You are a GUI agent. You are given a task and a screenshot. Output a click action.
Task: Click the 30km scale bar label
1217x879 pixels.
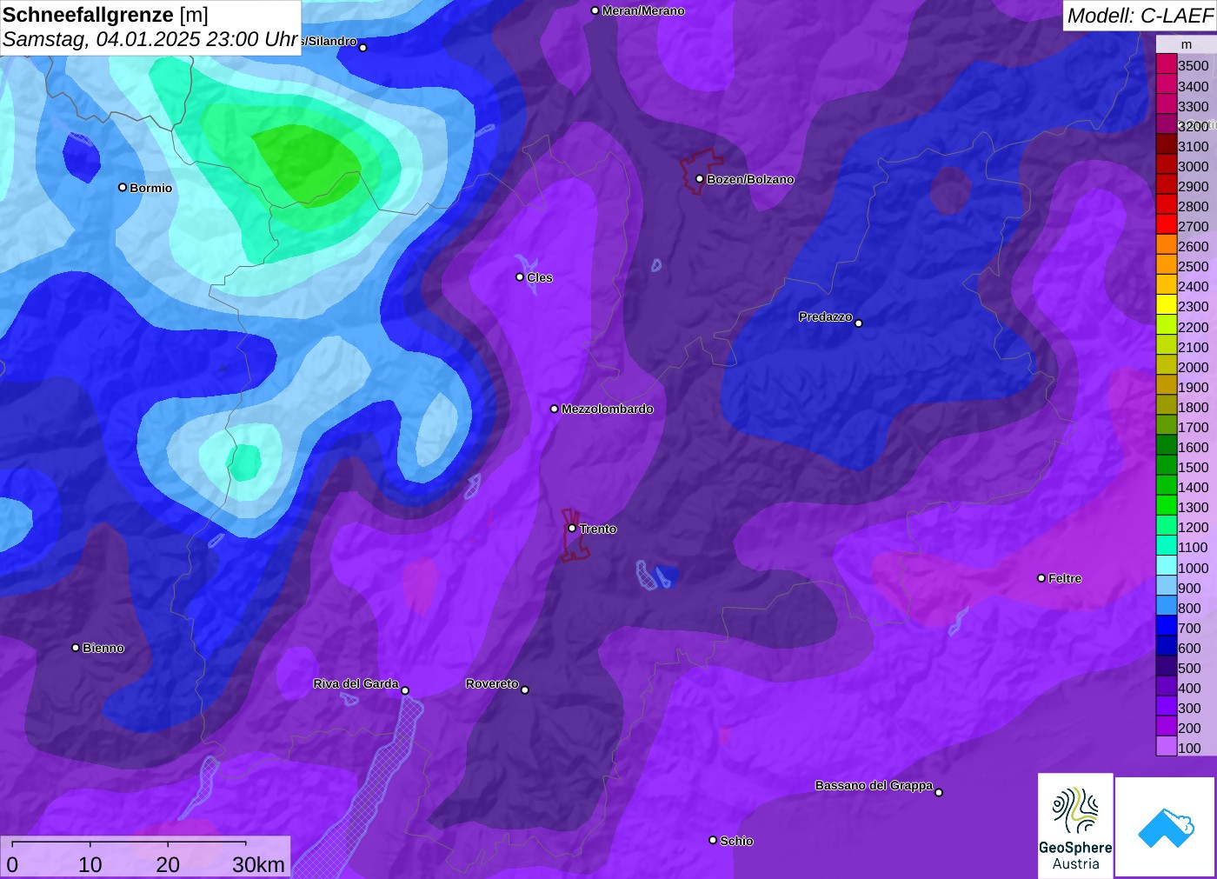point(258,864)
